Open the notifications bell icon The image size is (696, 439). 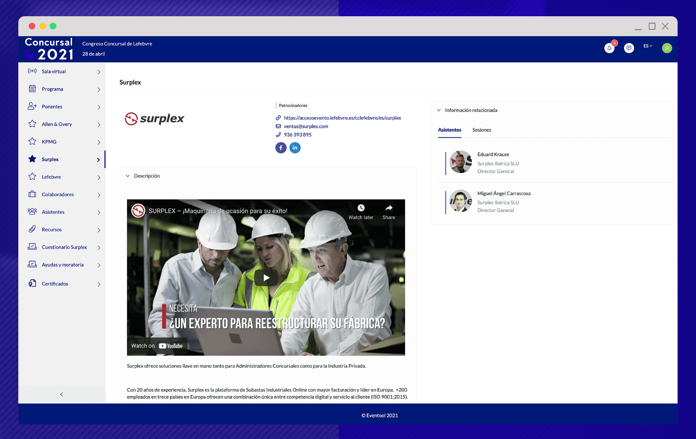click(x=609, y=48)
